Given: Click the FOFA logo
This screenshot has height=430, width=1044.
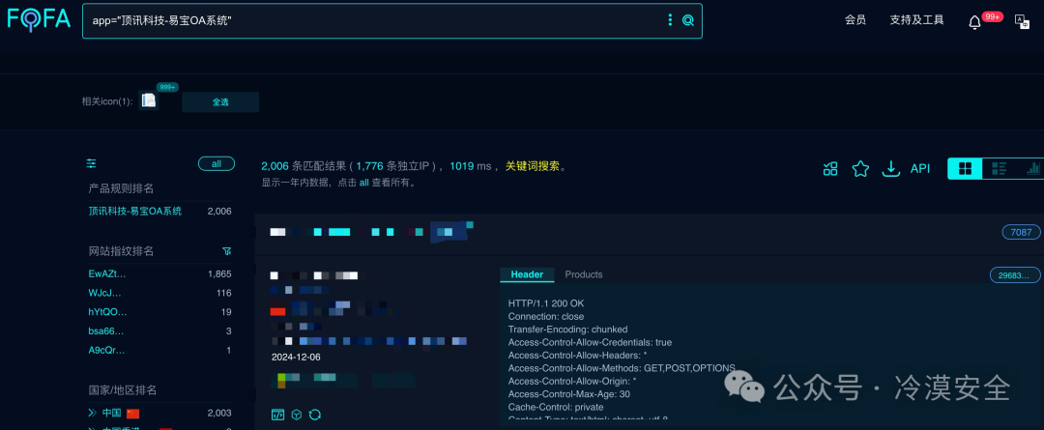Looking at the screenshot, I should 38,19.
